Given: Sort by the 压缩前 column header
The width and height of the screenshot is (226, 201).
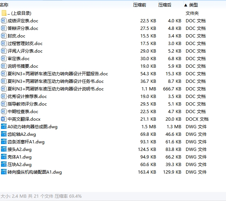Looking at the screenshot, I should pyautogui.click(x=140, y=5).
